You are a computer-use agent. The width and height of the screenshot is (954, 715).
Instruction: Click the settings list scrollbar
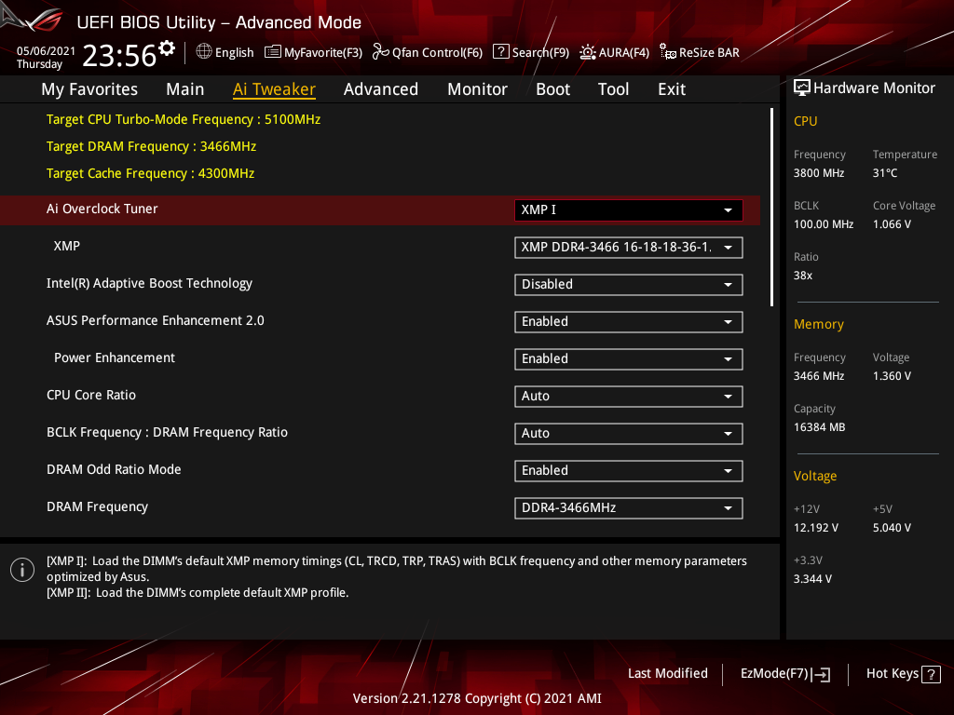pos(771,207)
